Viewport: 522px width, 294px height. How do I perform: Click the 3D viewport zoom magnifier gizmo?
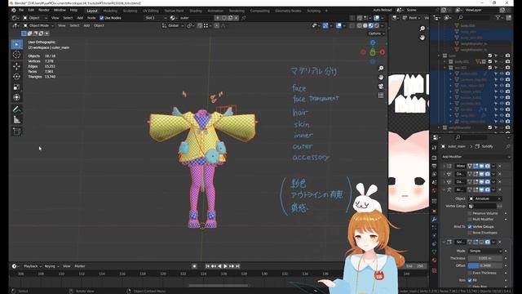coord(381,69)
